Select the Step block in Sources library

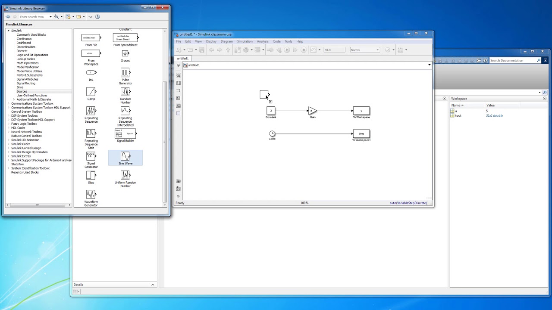[91, 177]
